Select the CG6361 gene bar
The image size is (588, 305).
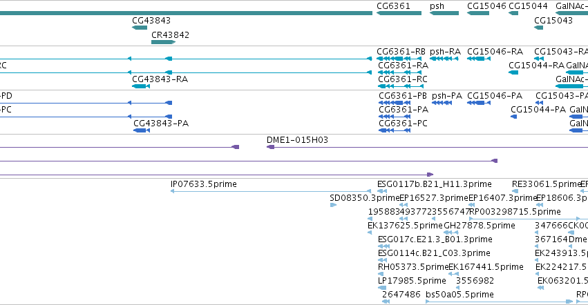(x=399, y=13)
